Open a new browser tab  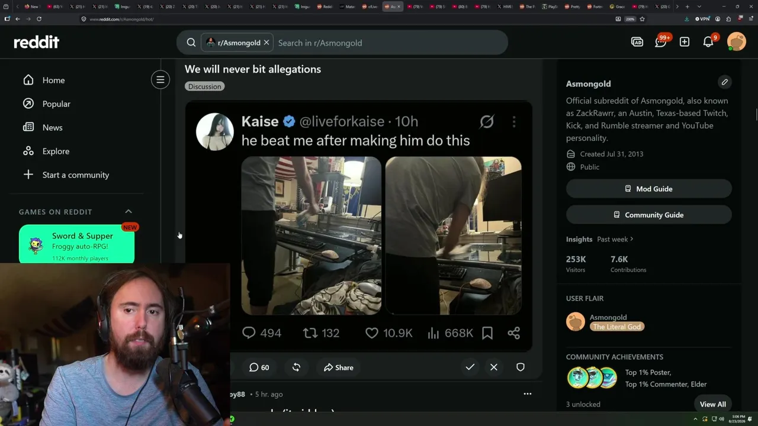pos(687,7)
